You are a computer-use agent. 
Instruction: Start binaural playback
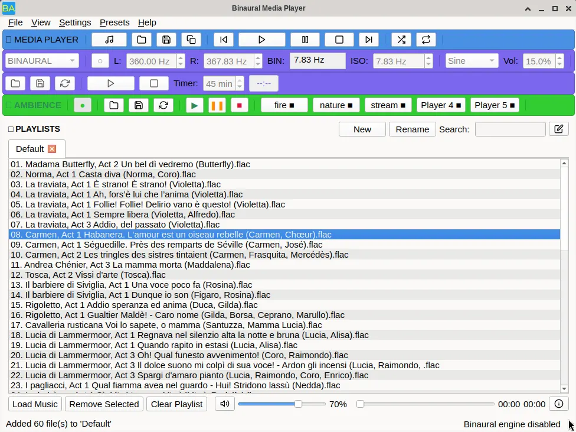(x=110, y=83)
